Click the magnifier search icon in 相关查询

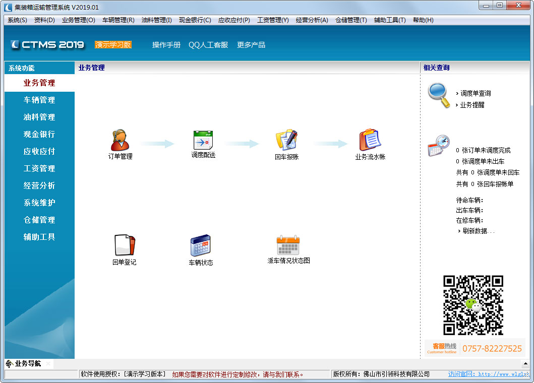click(439, 95)
